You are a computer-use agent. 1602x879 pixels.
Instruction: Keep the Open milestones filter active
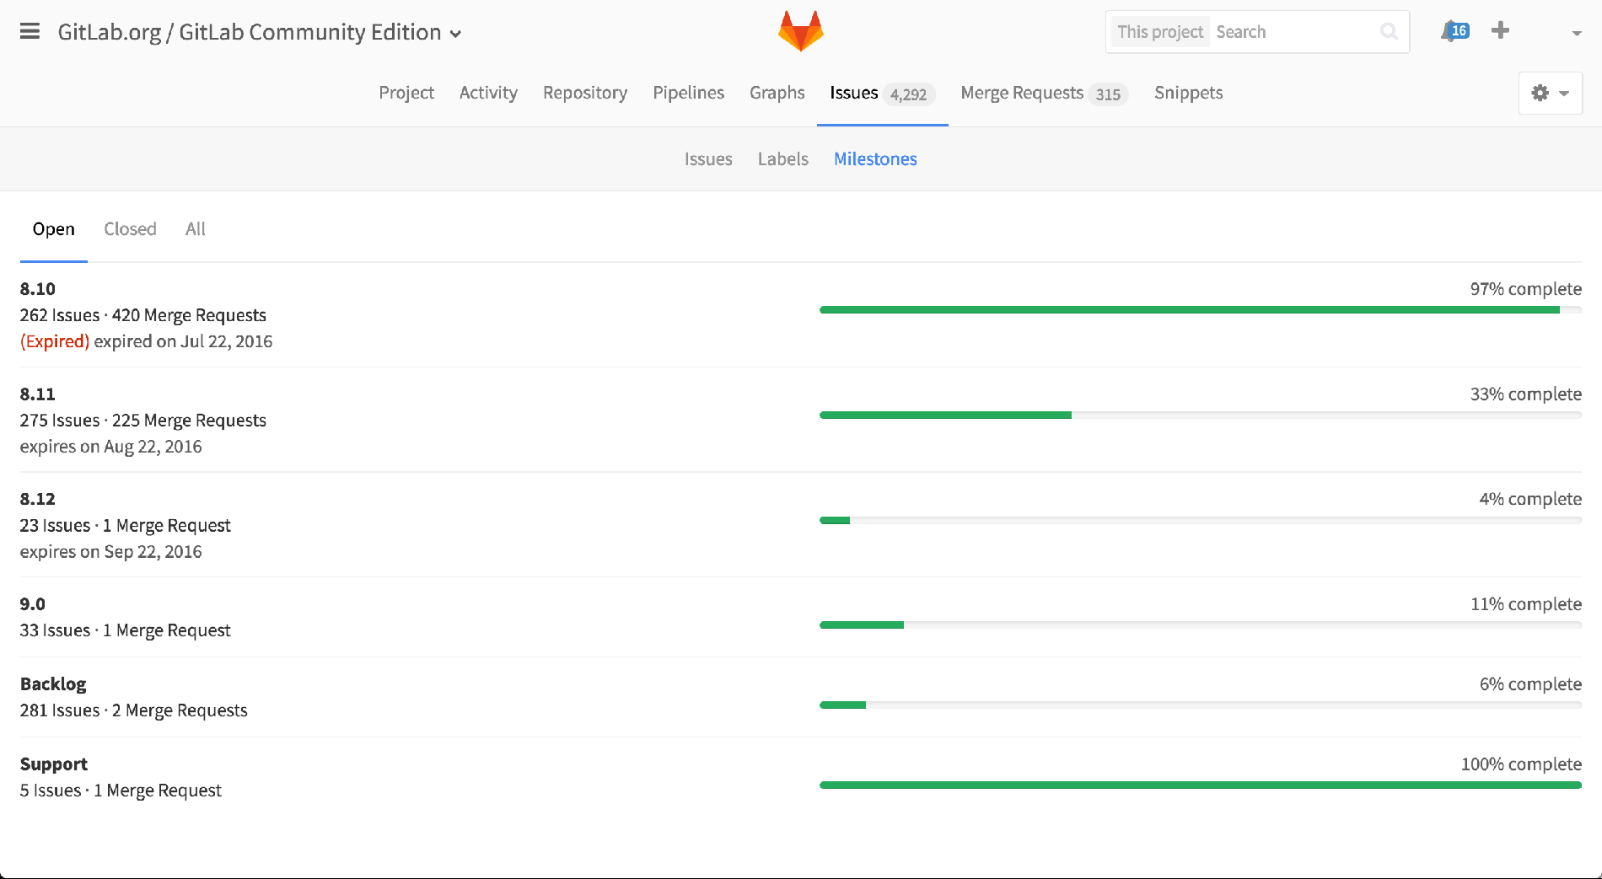point(53,228)
